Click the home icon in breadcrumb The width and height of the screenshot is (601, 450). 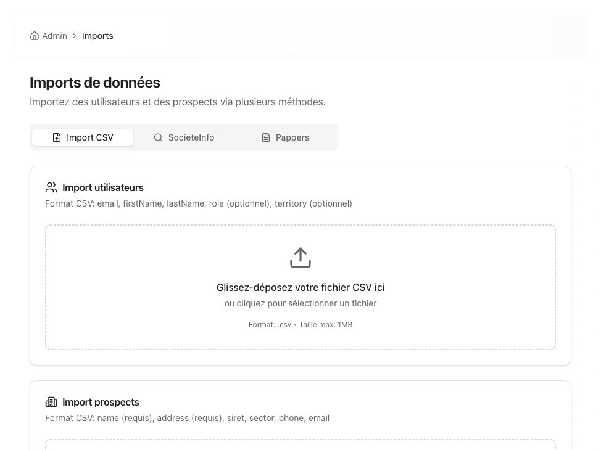pos(35,36)
